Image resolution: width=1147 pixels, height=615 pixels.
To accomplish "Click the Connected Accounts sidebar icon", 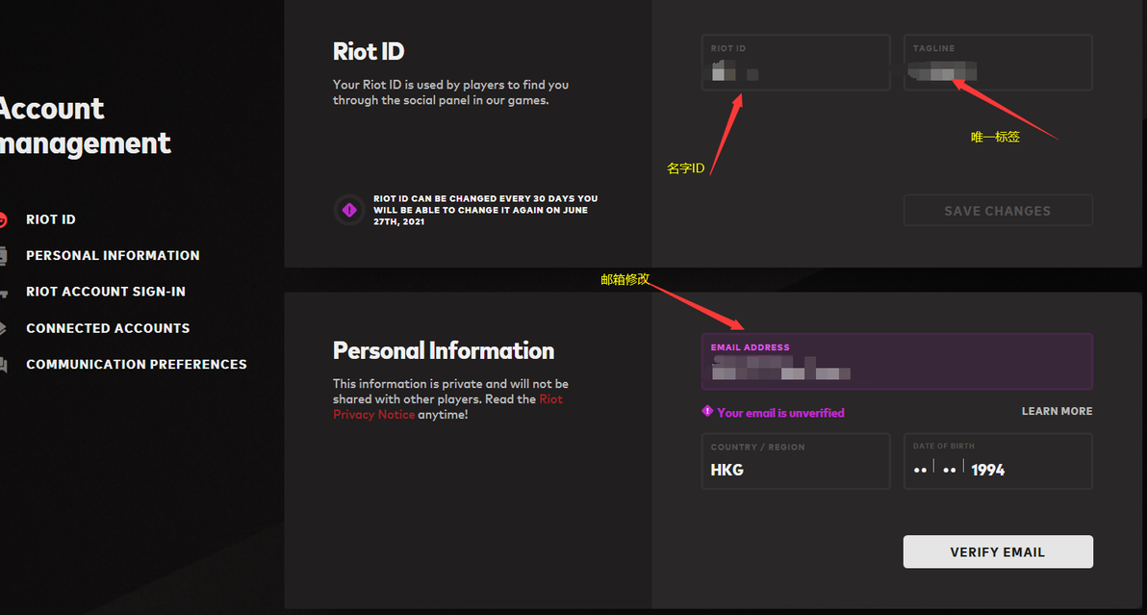I will coord(3,328).
